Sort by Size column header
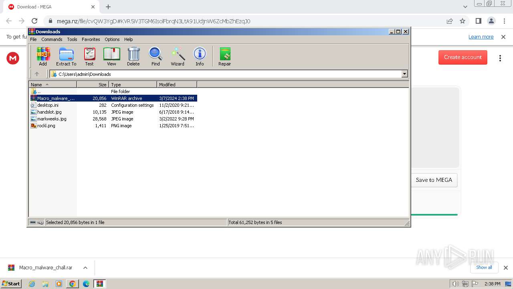The image size is (513, 289). point(93,84)
